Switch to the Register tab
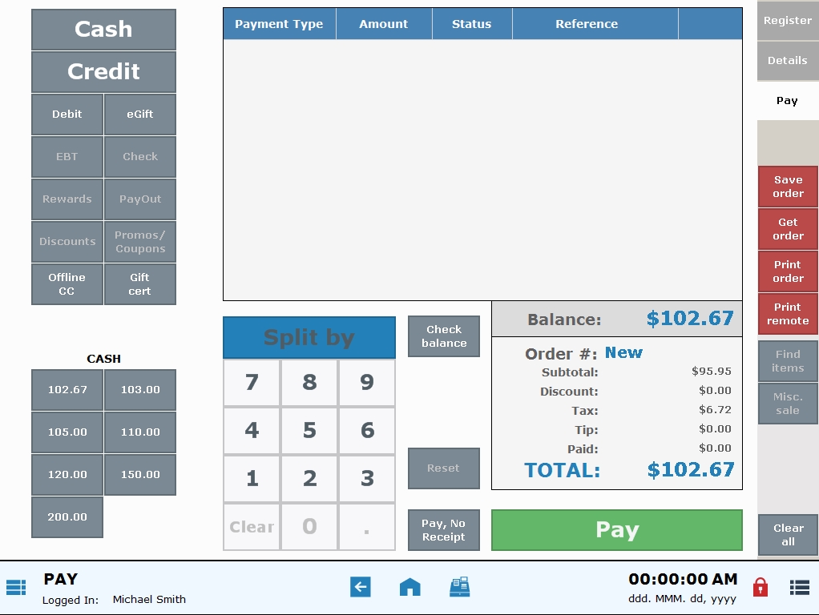 tap(788, 20)
